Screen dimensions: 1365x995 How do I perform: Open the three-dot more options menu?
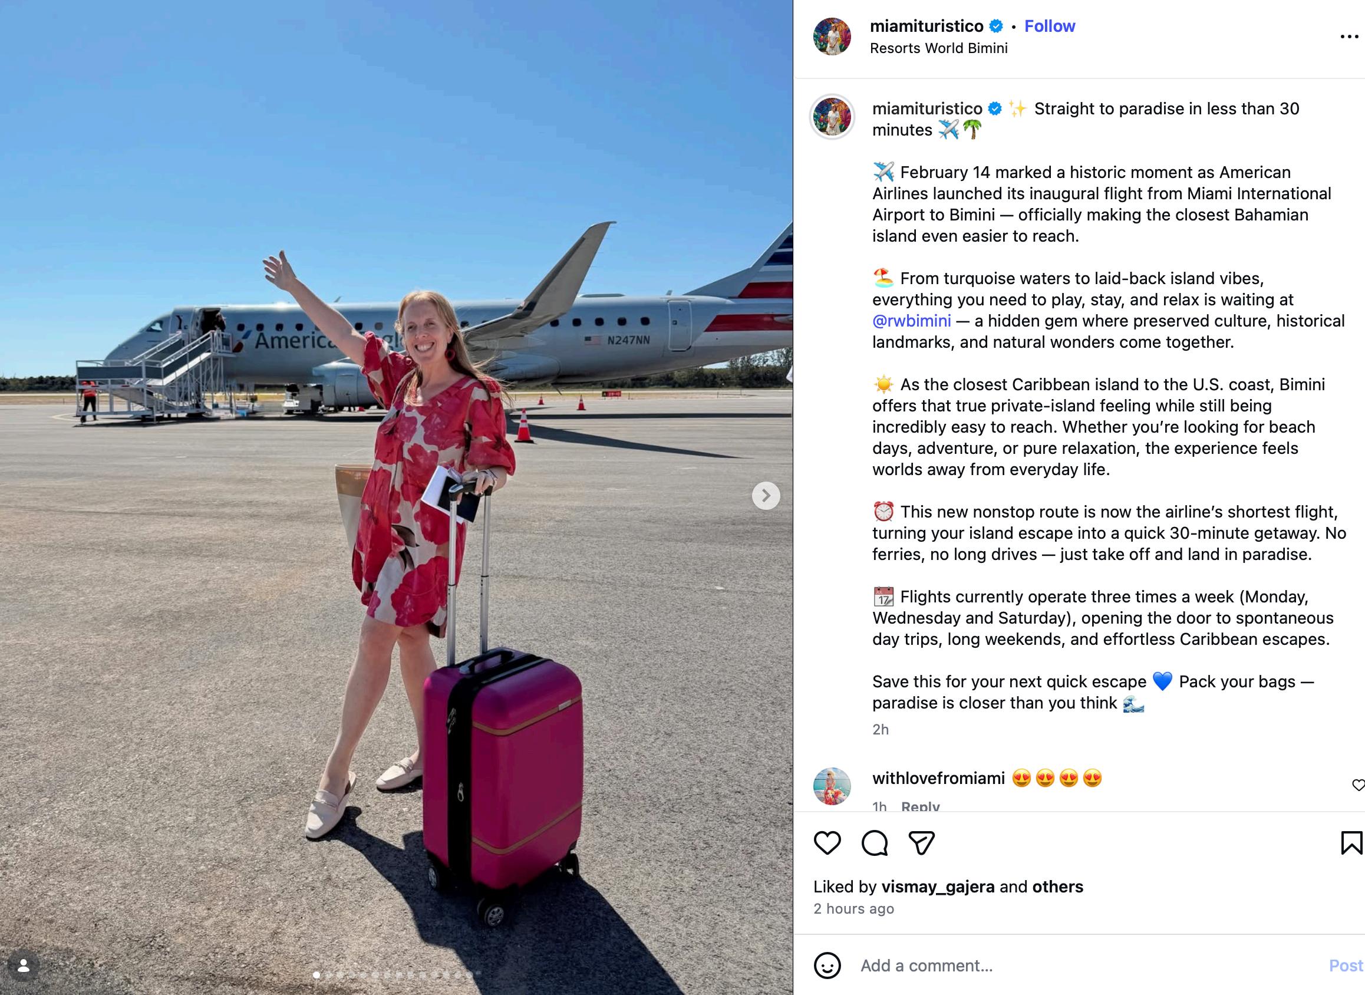coord(1349,37)
